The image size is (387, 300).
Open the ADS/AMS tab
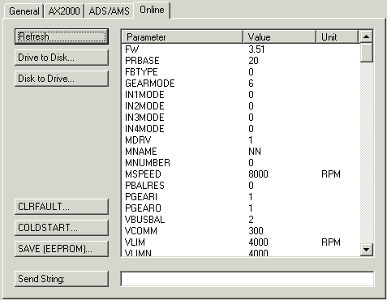click(109, 11)
